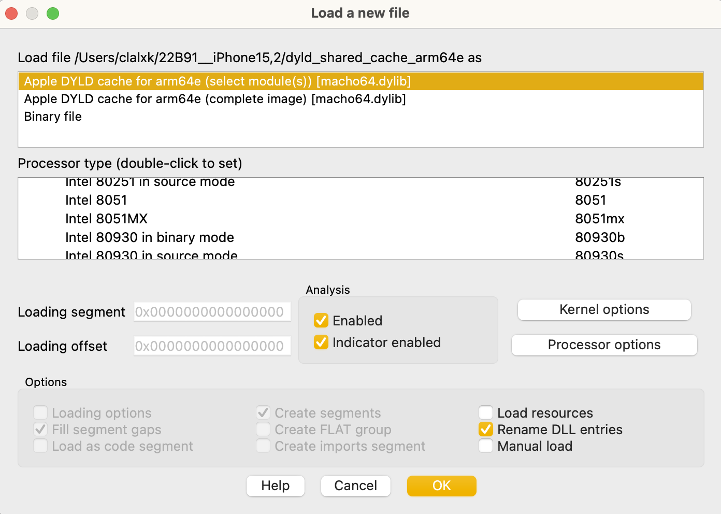The width and height of the screenshot is (721, 514).
Task: Open Processor options dialog
Action: pos(604,345)
